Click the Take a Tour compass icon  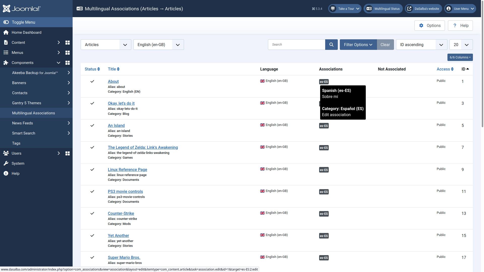(332, 8)
